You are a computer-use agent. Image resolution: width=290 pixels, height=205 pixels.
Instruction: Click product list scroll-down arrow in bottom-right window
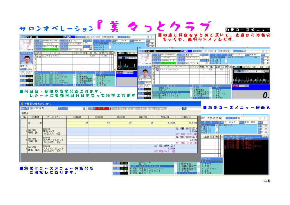pyautogui.click(x=176, y=173)
